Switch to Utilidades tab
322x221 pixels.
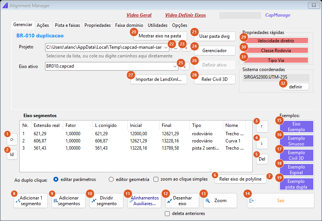click(x=158, y=25)
